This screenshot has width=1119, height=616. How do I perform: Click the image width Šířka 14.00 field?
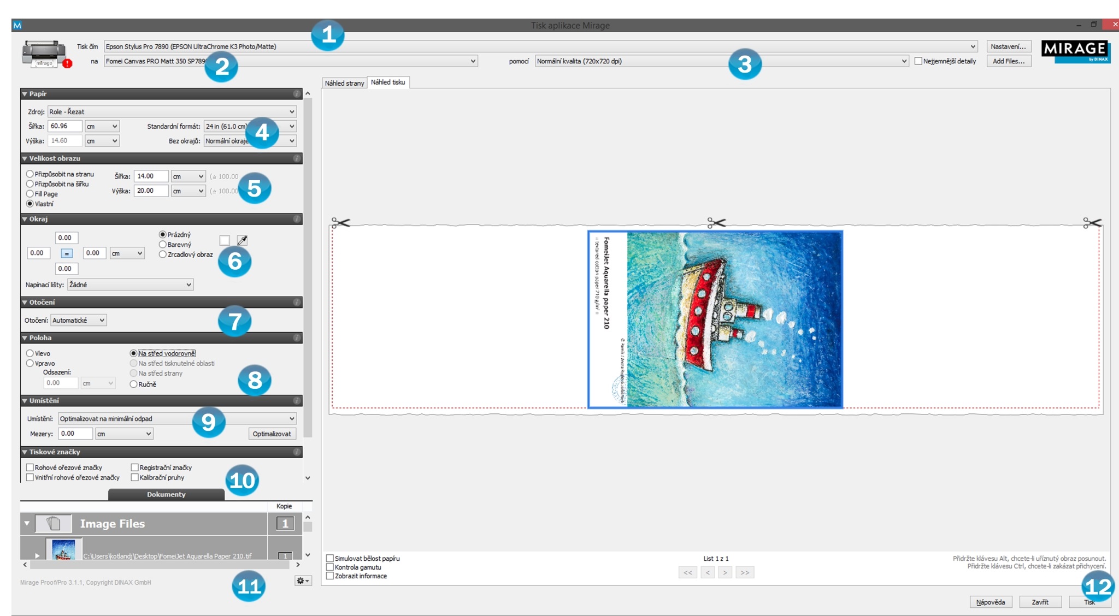[151, 176]
